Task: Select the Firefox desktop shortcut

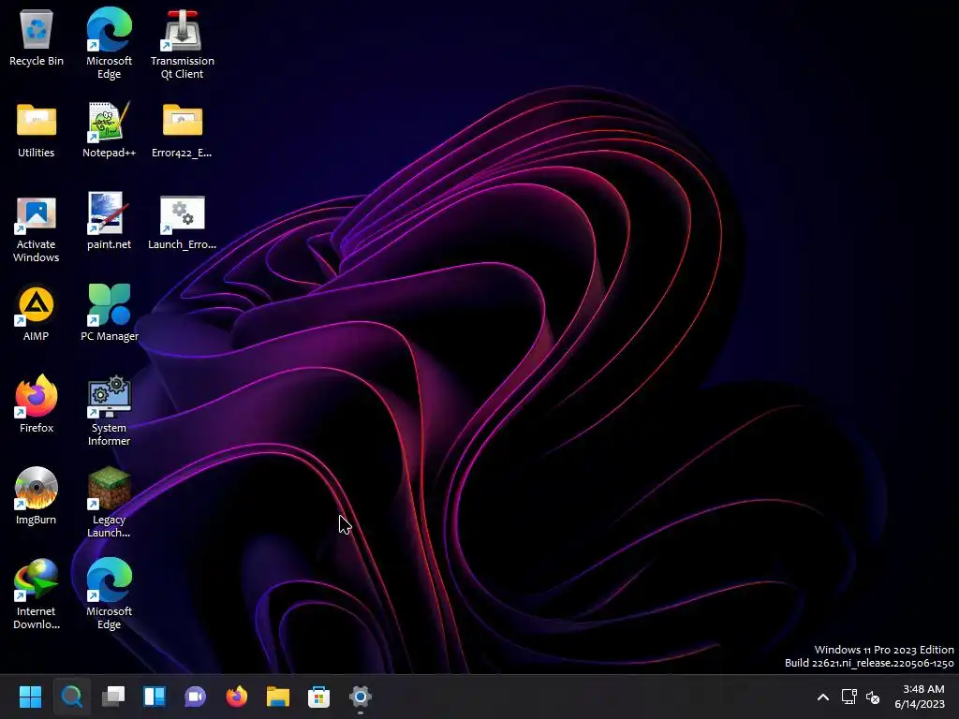Action: 37,404
